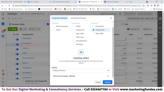Screen dimensions: 164x92
Task: Click the account avatar circle in sidebar
Action: [x=3, y=24]
